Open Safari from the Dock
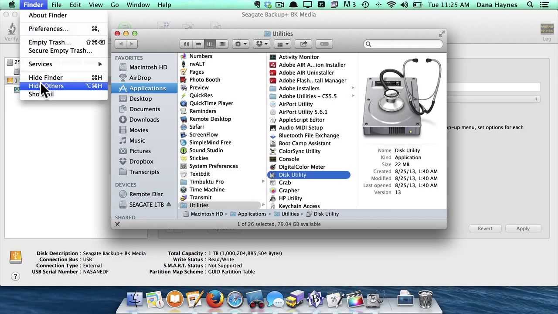The width and height of the screenshot is (558, 314). pyautogui.click(x=235, y=300)
